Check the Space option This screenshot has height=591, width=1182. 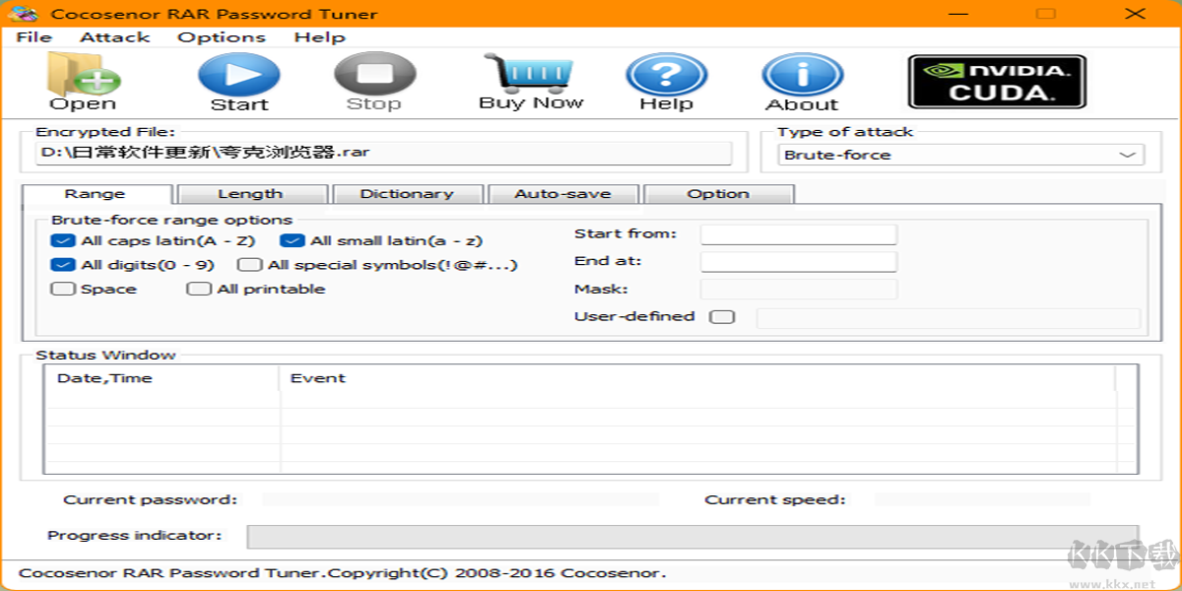coord(63,290)
